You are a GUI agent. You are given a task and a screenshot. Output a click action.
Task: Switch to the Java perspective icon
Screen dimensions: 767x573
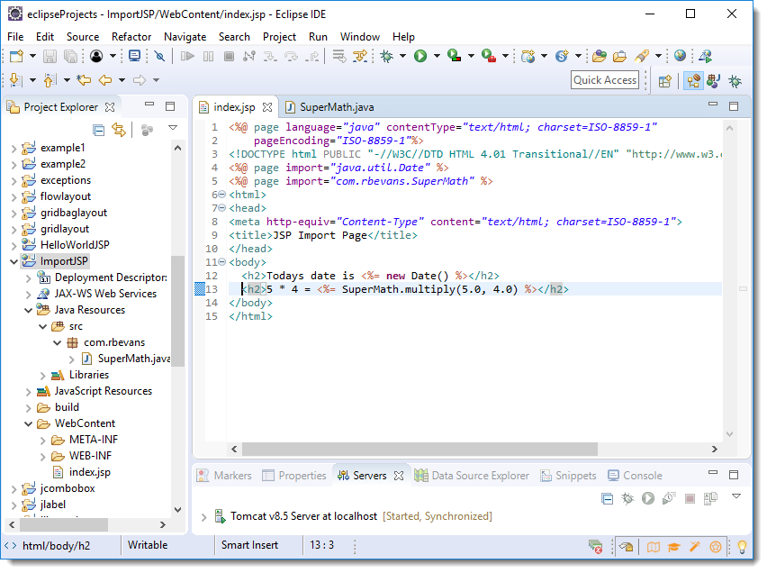714,81
